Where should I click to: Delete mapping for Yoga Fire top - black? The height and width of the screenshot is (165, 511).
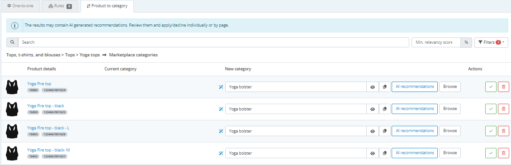pyautogui.click(x=503, y=109)
